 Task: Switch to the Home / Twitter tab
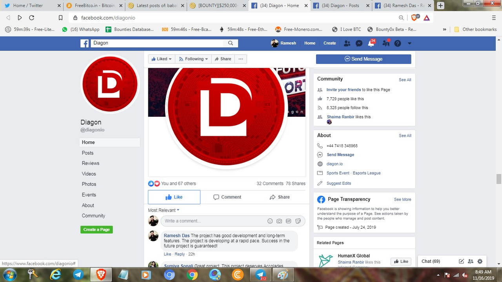[31, 5]
